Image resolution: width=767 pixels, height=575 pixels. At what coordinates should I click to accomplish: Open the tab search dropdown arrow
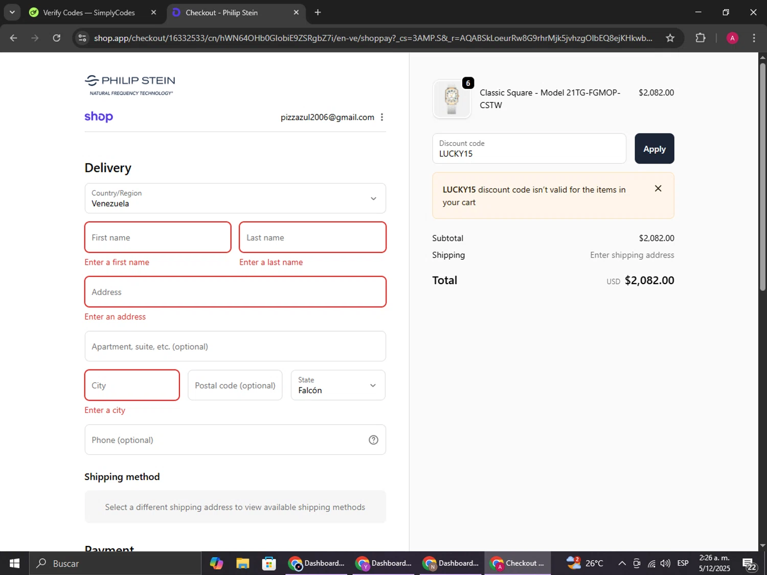point(12,12)
